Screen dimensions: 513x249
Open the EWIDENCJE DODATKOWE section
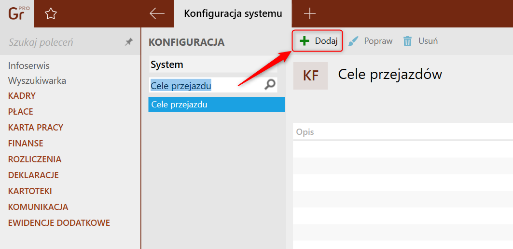(x=59, y=223)
